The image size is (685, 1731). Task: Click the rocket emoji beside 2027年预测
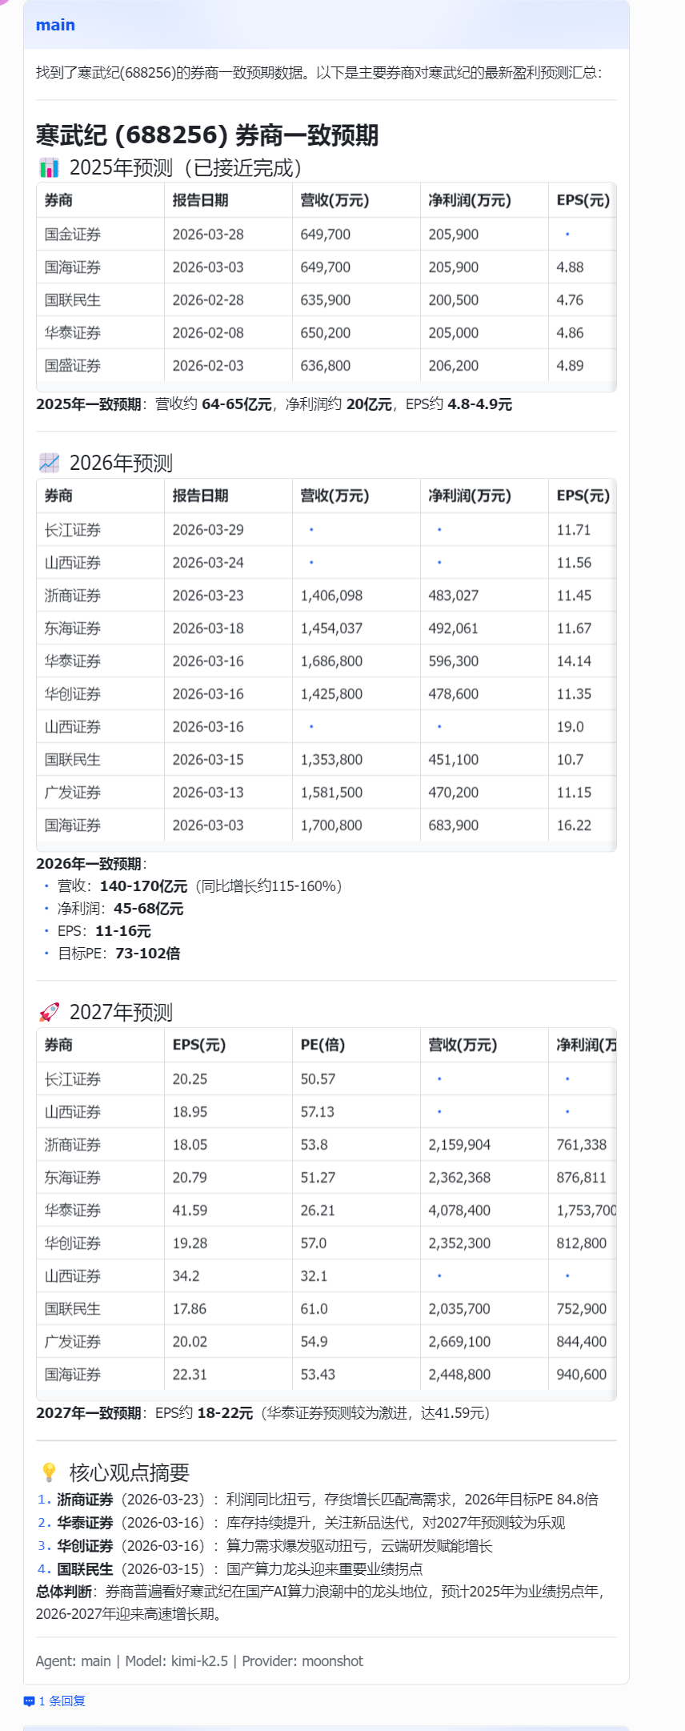coord(50,1012)
